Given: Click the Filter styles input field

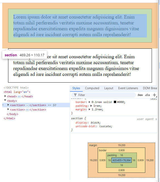Looking at the screenshot, I should 103,95.
